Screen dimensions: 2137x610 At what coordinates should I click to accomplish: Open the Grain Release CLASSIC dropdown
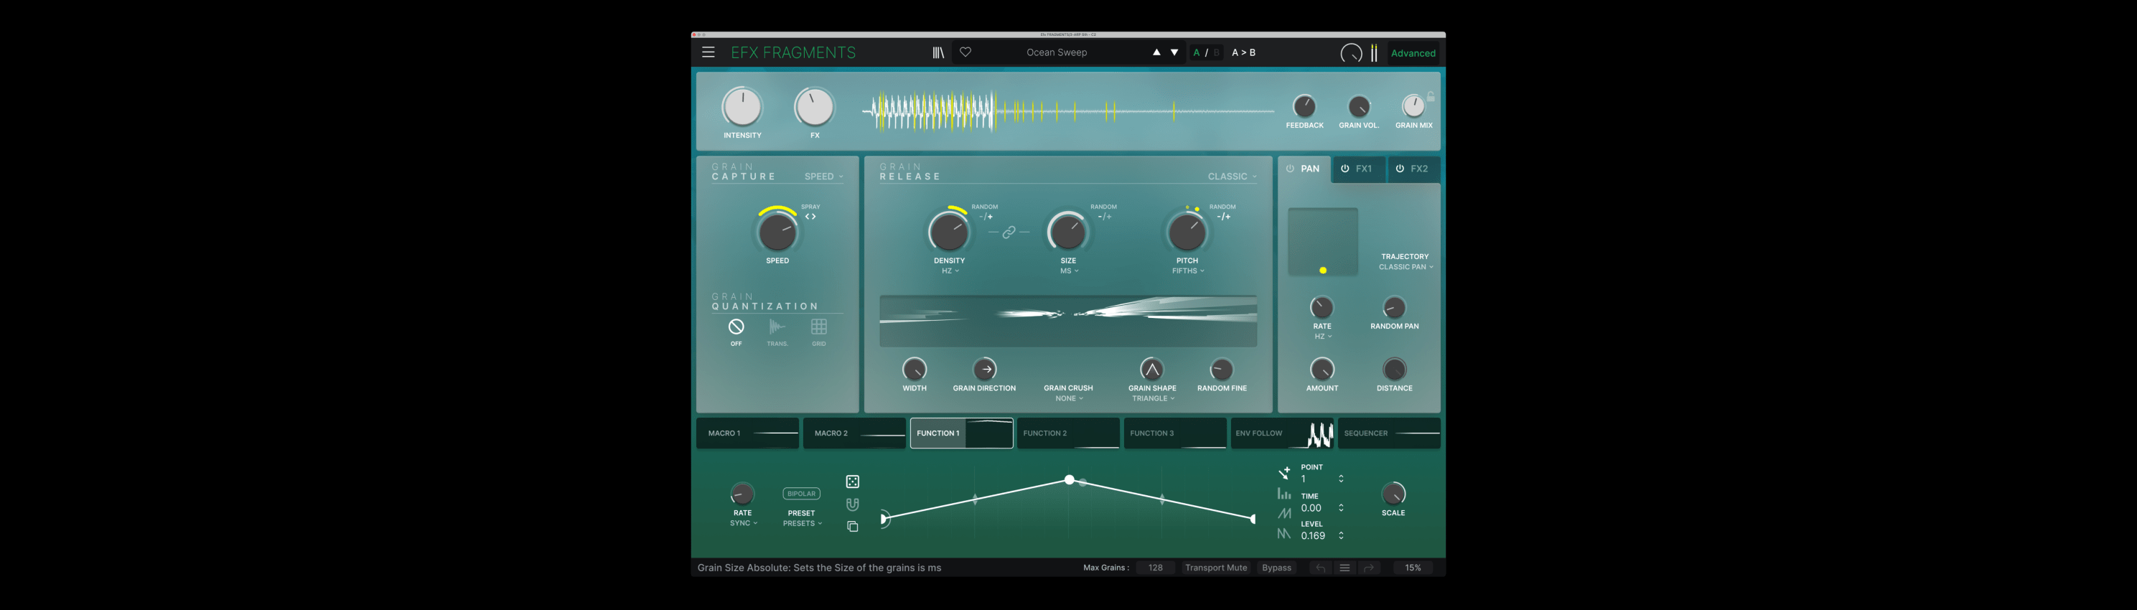(1232, 177)
